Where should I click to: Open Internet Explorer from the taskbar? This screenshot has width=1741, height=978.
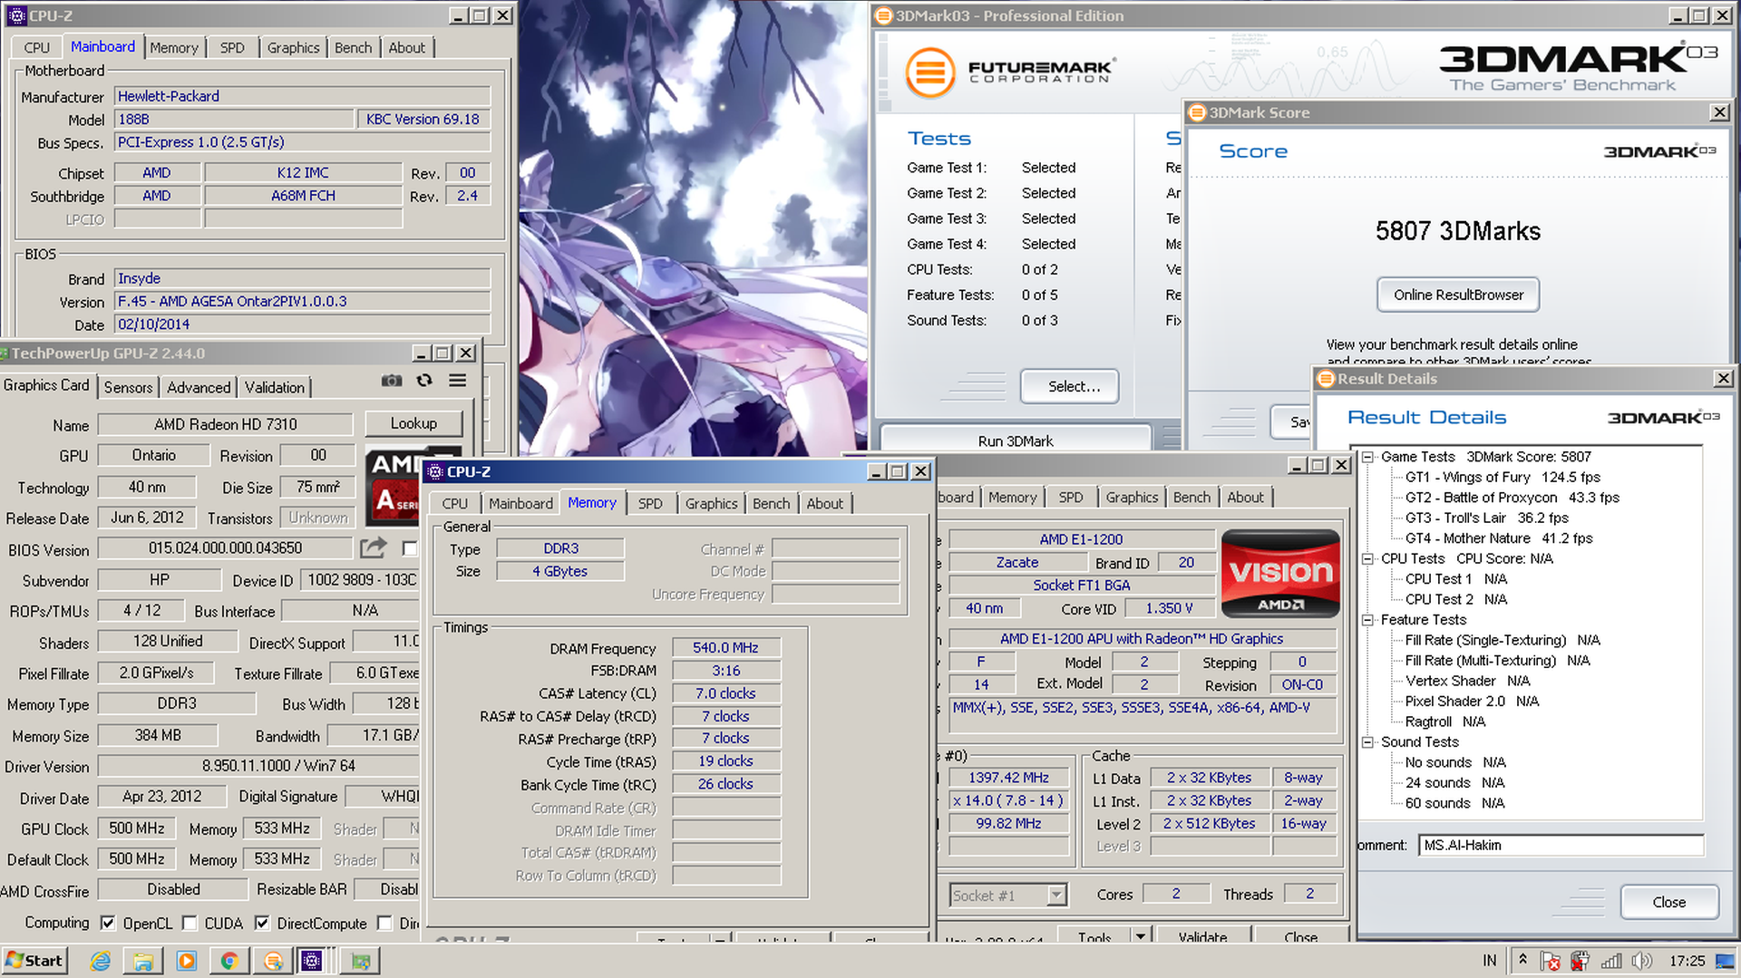(x=101, y=961)
